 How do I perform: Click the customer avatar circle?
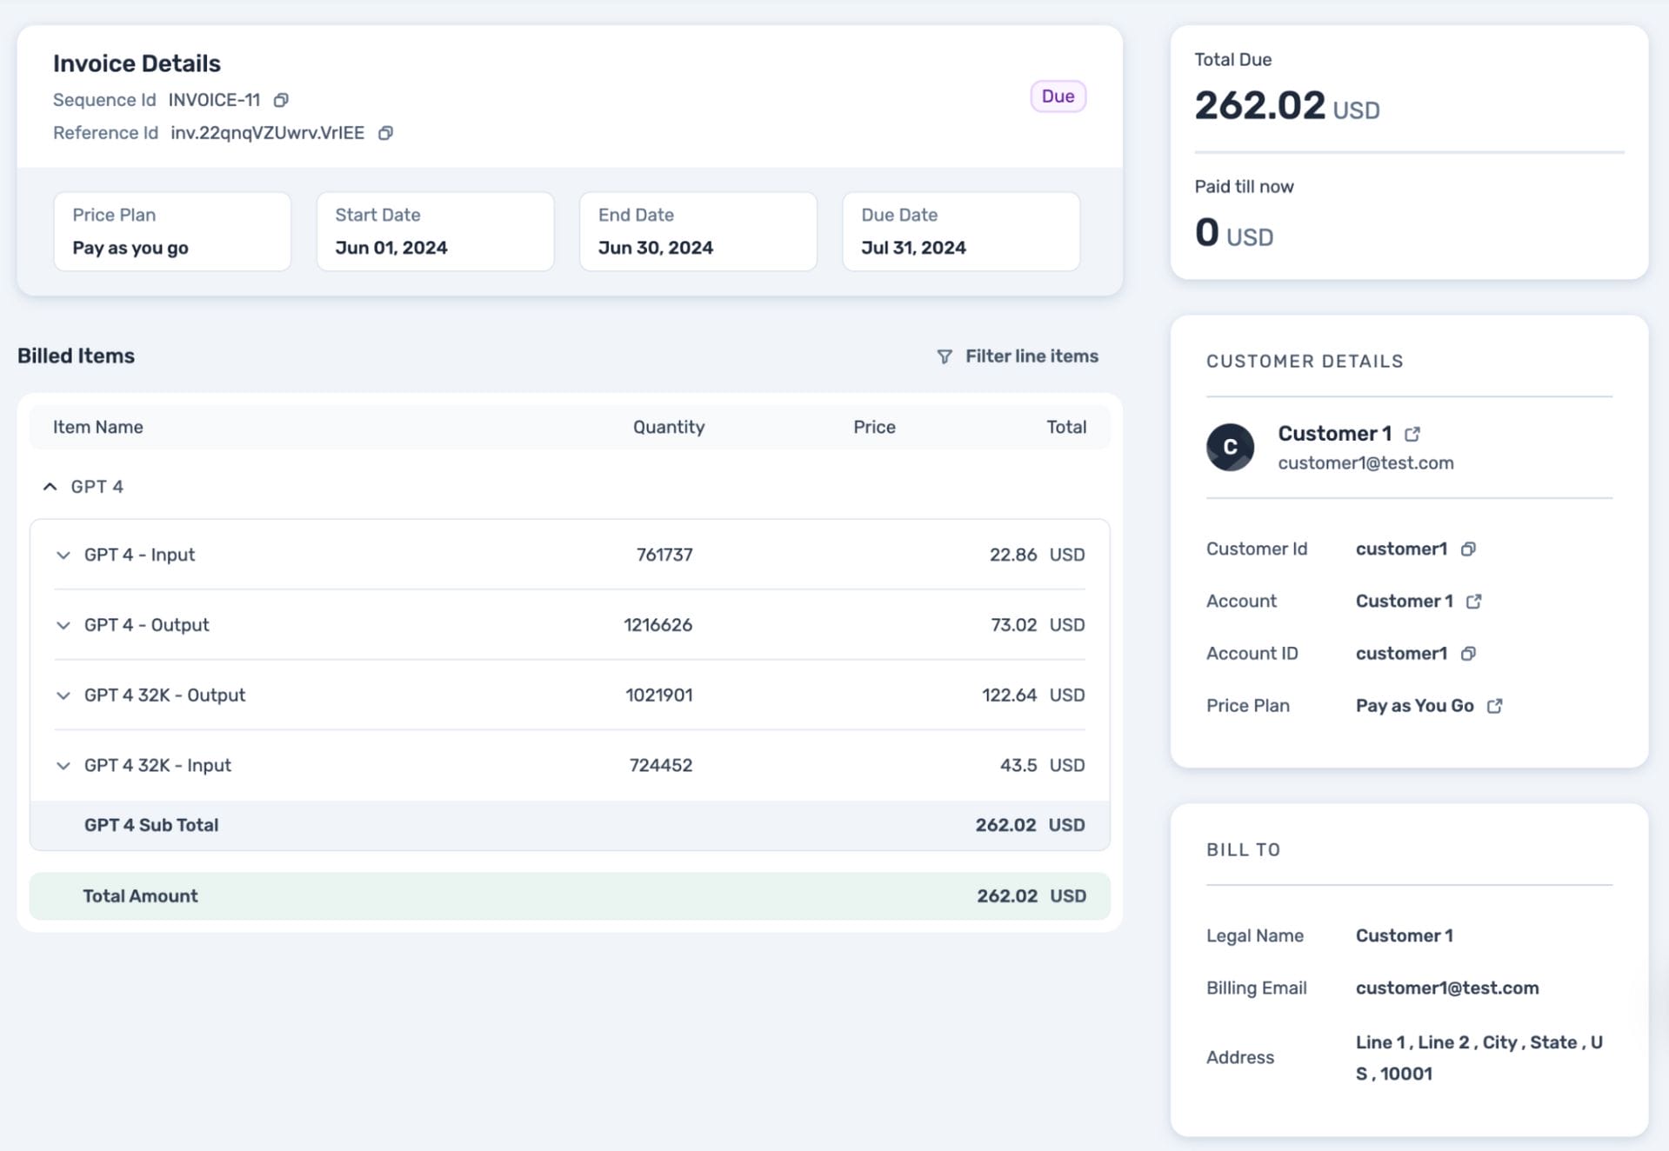pyautogui.click(x=1230, y=447)
